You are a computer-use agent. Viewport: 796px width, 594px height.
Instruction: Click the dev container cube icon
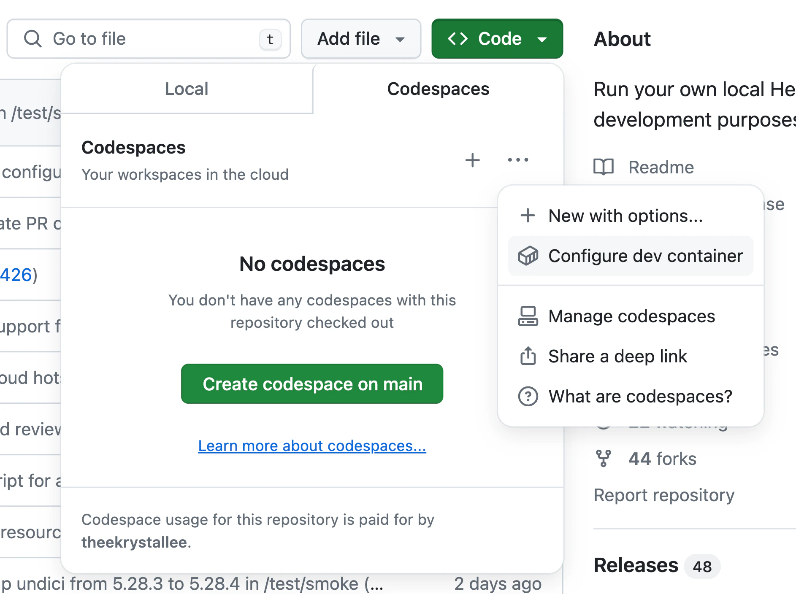point(528,256)
